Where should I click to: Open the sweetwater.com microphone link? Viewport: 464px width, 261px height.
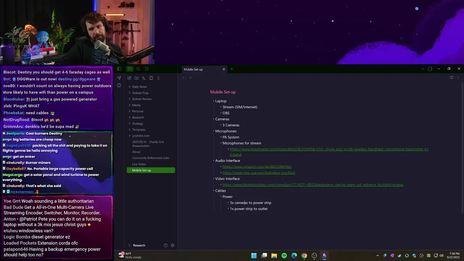coord(329,152)
